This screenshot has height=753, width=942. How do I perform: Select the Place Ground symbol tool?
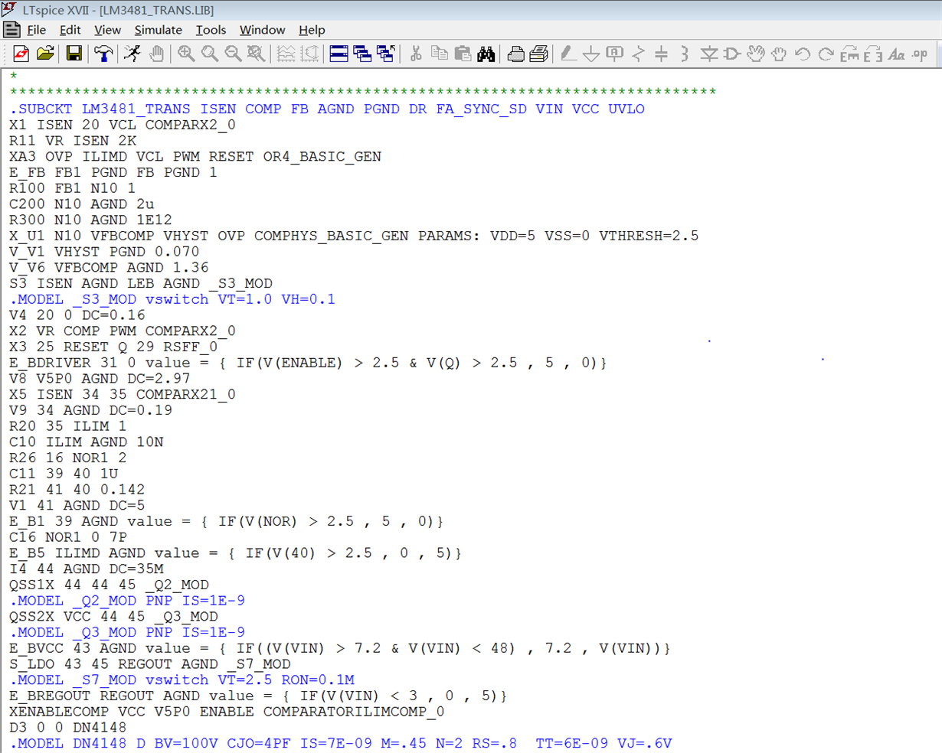click(591, 54)
